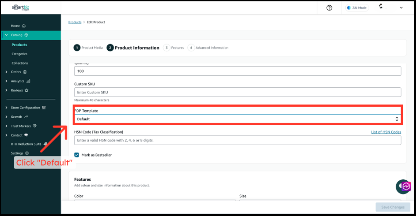The width and height of the screenshot is (416, 216).
Task: Click the Home icon in sidebar
Action: pyautogui.click(x=23, y=26)
